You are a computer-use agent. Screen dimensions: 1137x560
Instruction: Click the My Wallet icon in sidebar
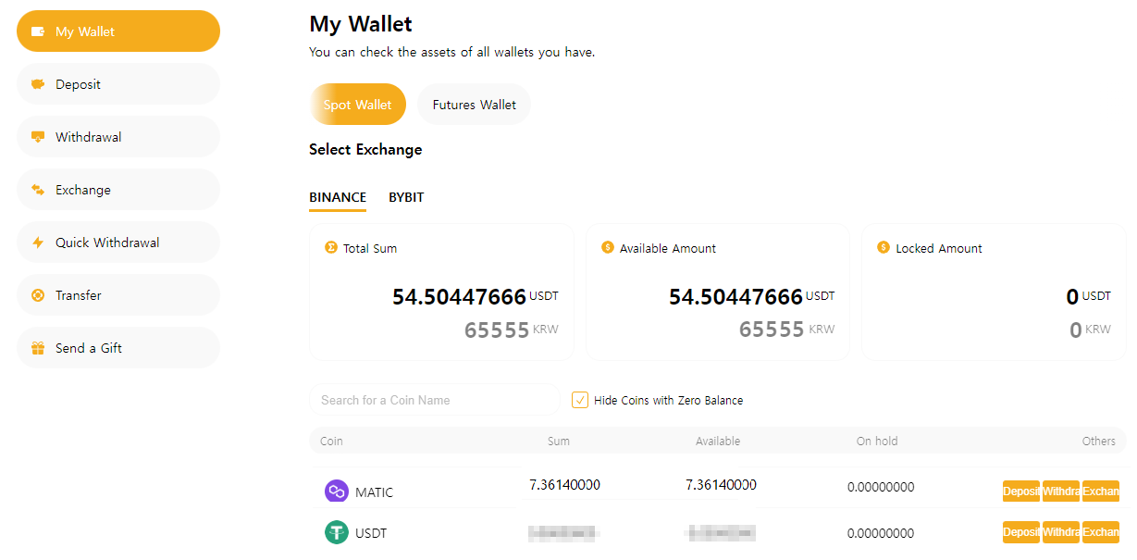[38, 31]
